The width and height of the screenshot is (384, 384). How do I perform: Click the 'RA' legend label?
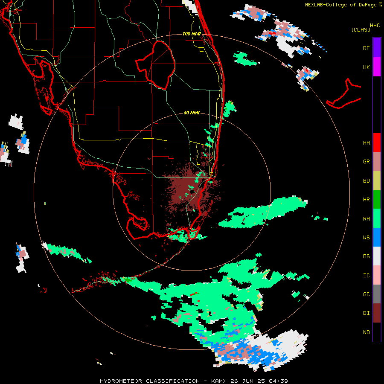click(x=366, y=219)
